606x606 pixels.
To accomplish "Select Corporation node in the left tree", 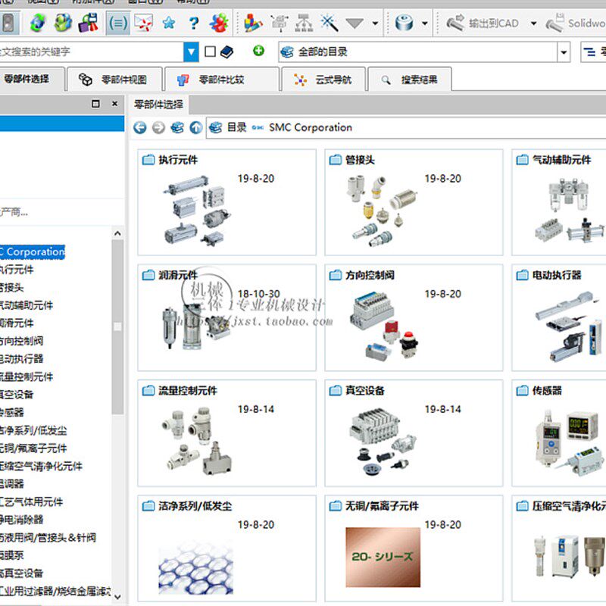I will click(x=33, y=252).
